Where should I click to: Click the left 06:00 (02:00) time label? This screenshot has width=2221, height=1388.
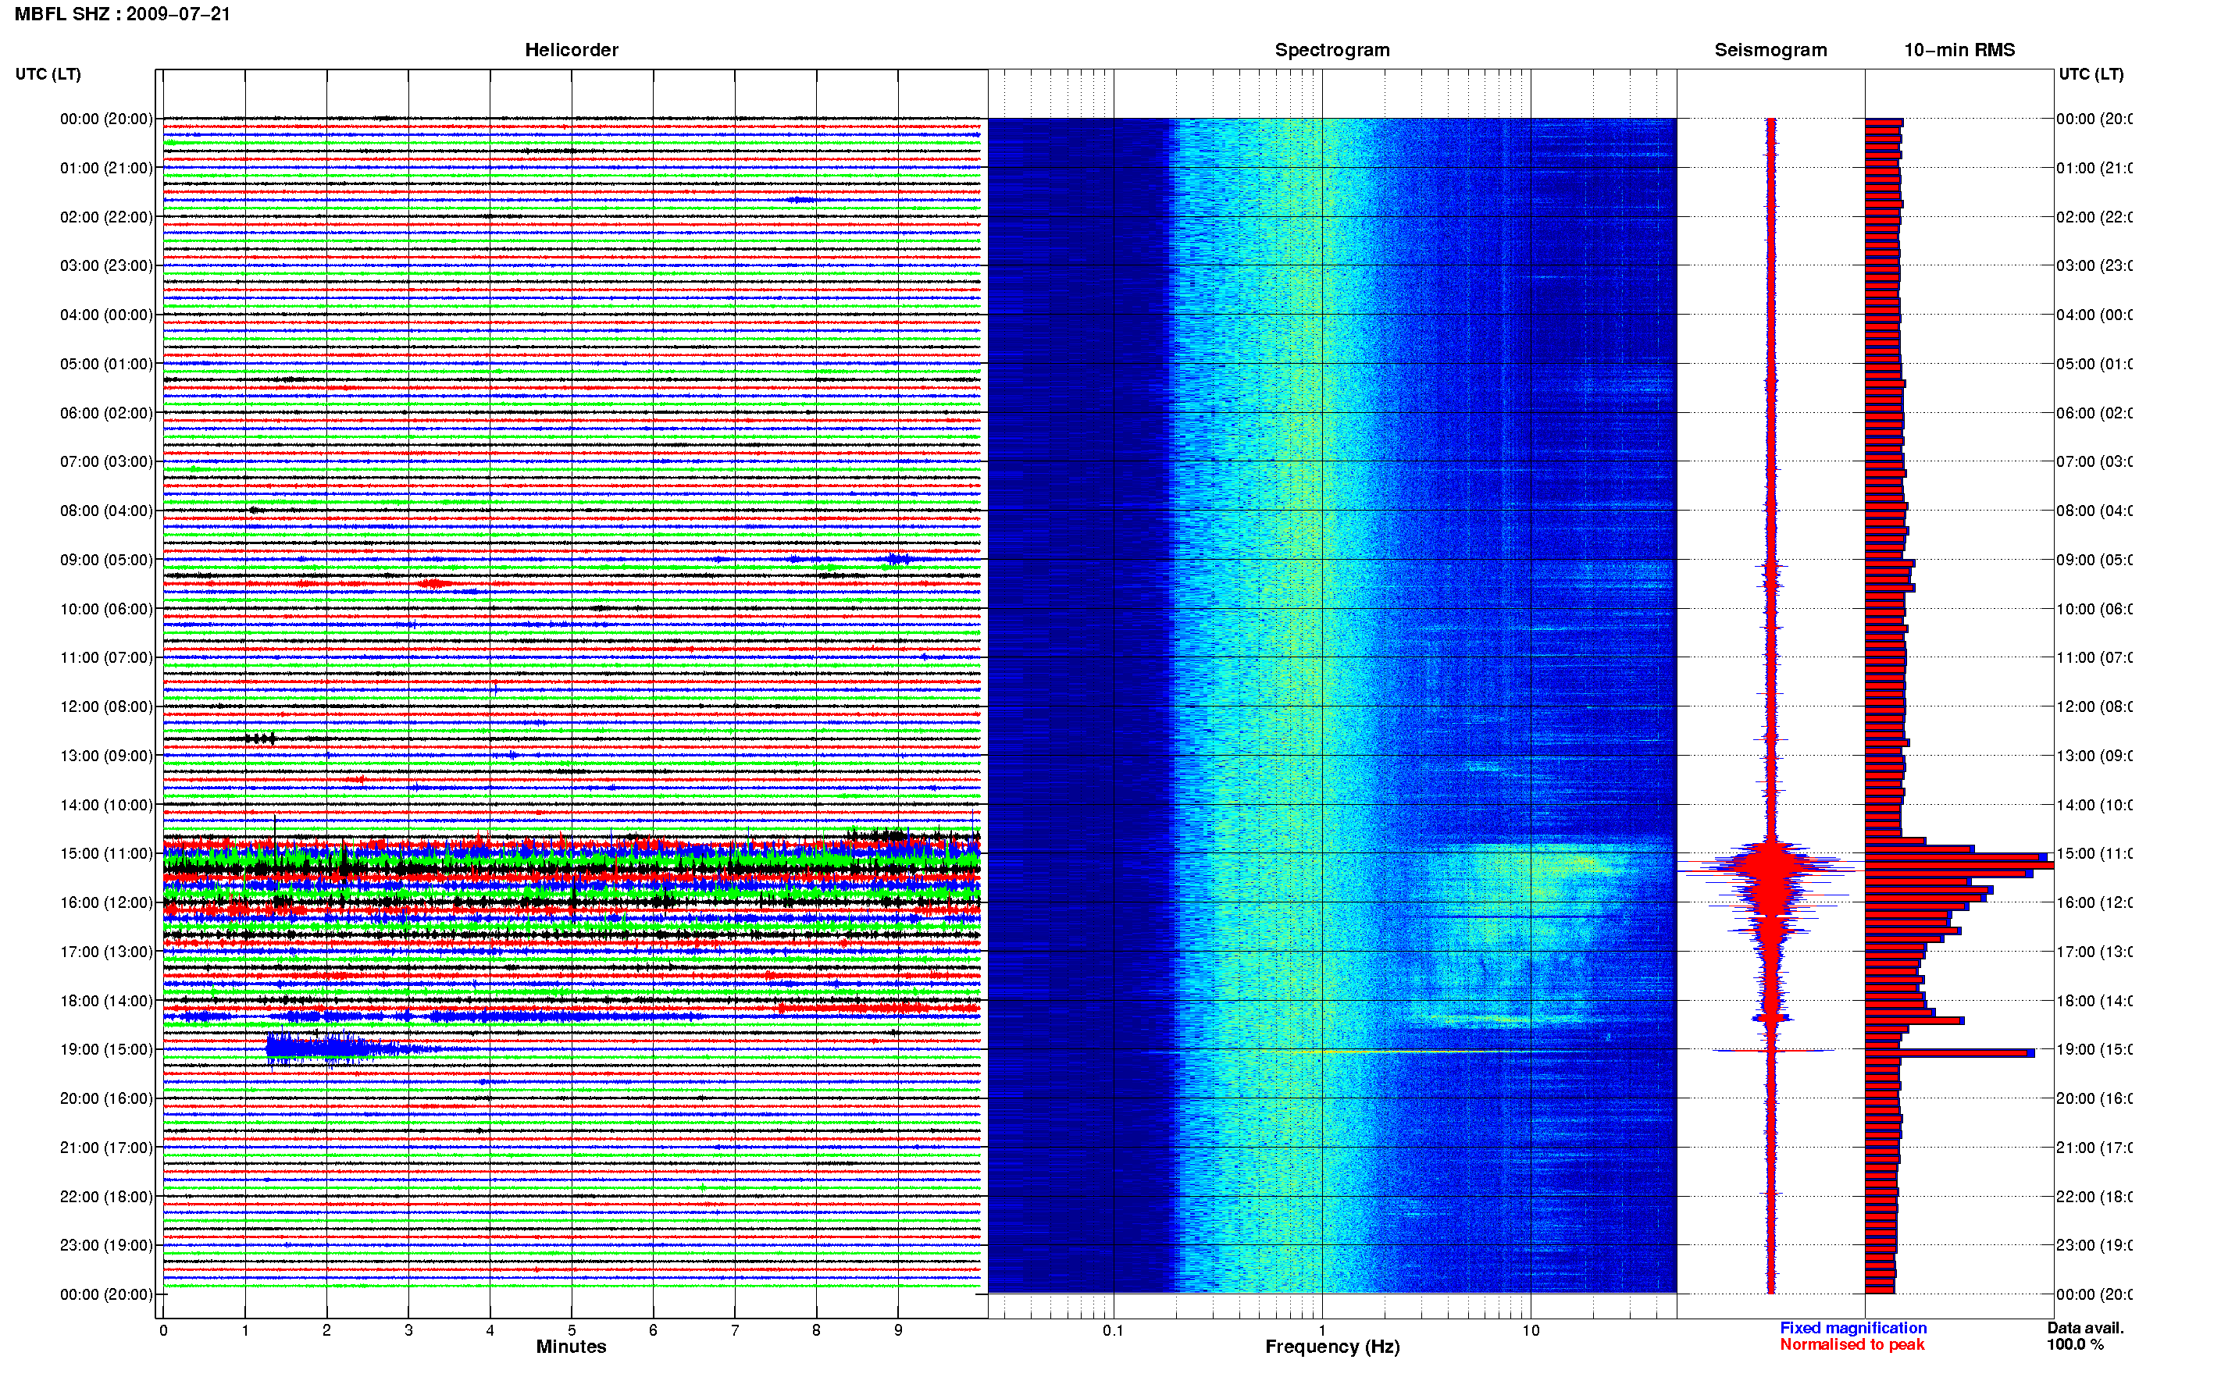click(106, 413)
